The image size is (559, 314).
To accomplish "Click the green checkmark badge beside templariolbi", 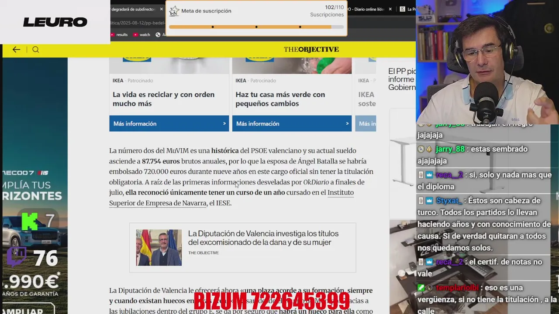I will coord(421,288).
